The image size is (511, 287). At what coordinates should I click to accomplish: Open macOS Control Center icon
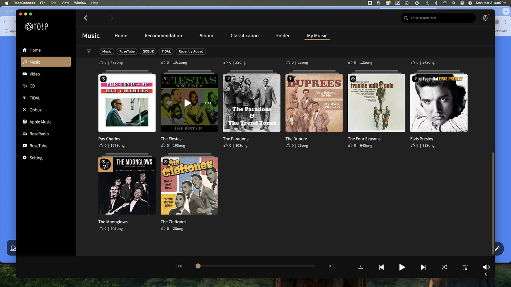point(462,3)
